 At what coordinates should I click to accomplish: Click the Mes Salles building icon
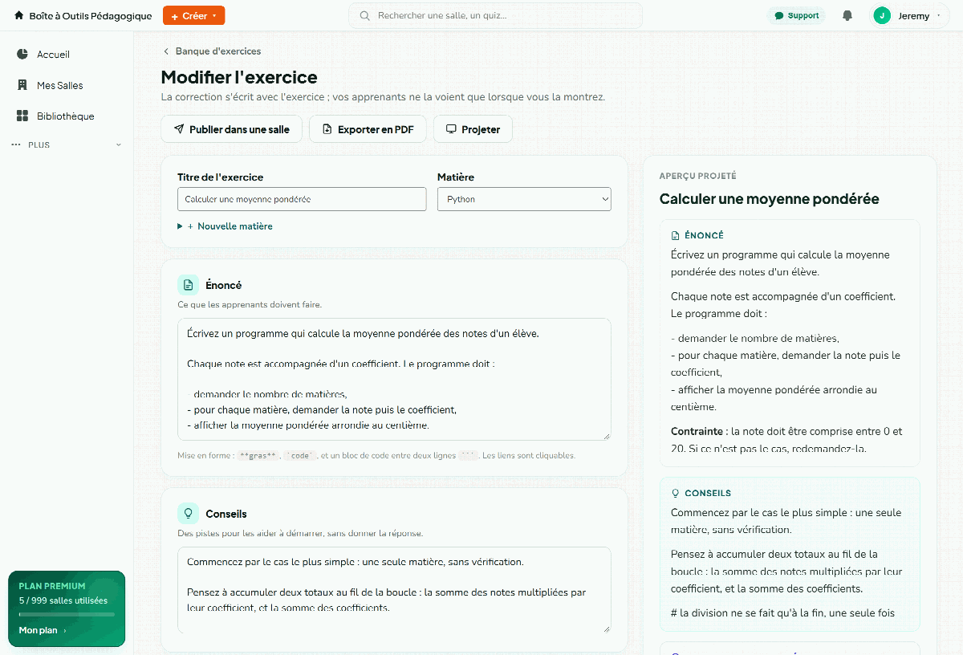tap(22, 85)
